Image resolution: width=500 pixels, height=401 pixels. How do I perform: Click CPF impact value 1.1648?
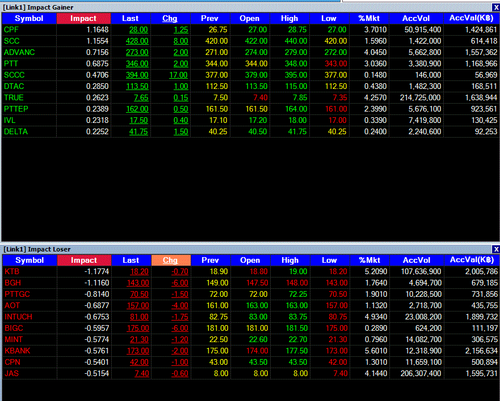(98, 30)
